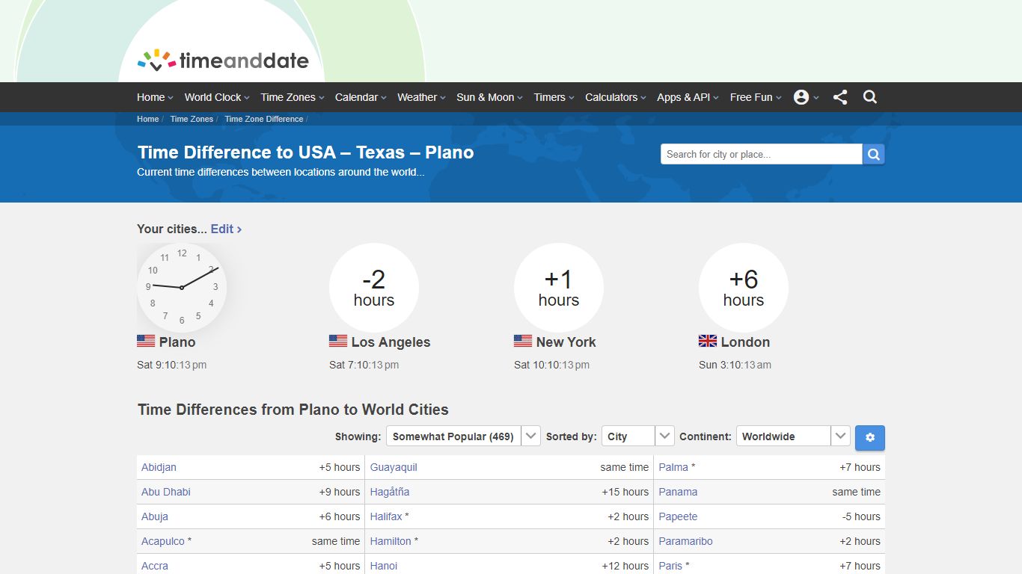Open the Palma link
This screenshot has height=574, width=1022.
673,467
